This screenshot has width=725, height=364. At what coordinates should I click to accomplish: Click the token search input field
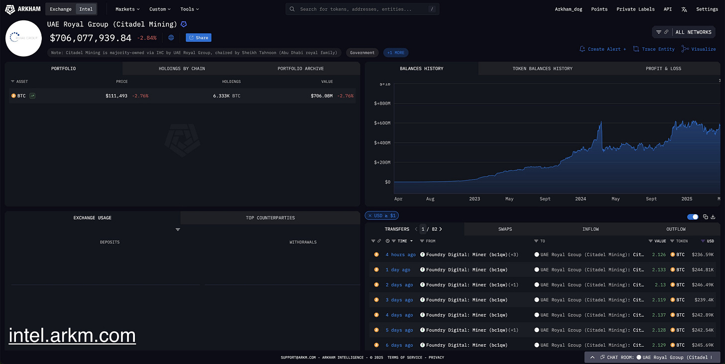[x=362, y=9]
